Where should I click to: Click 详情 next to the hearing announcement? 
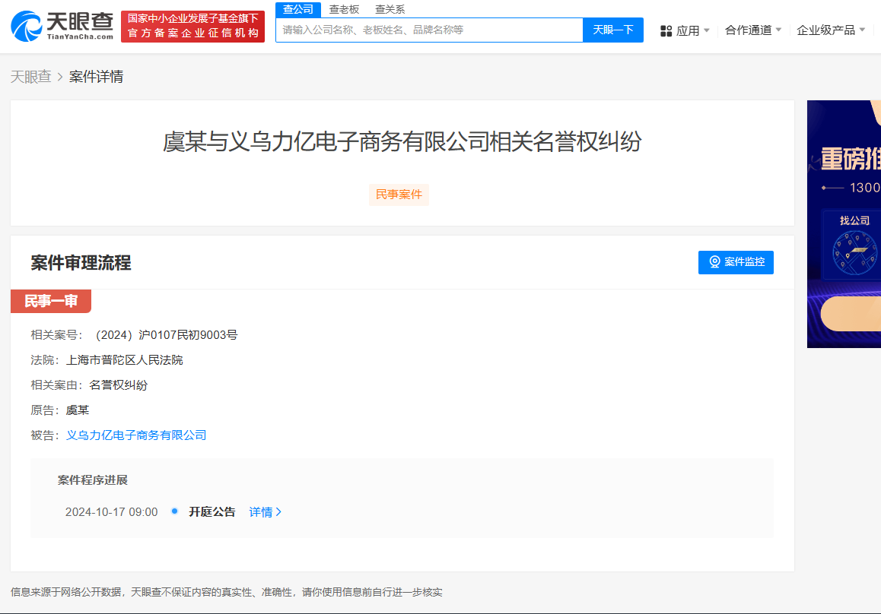pyautogui.click(x=265, y=511)
